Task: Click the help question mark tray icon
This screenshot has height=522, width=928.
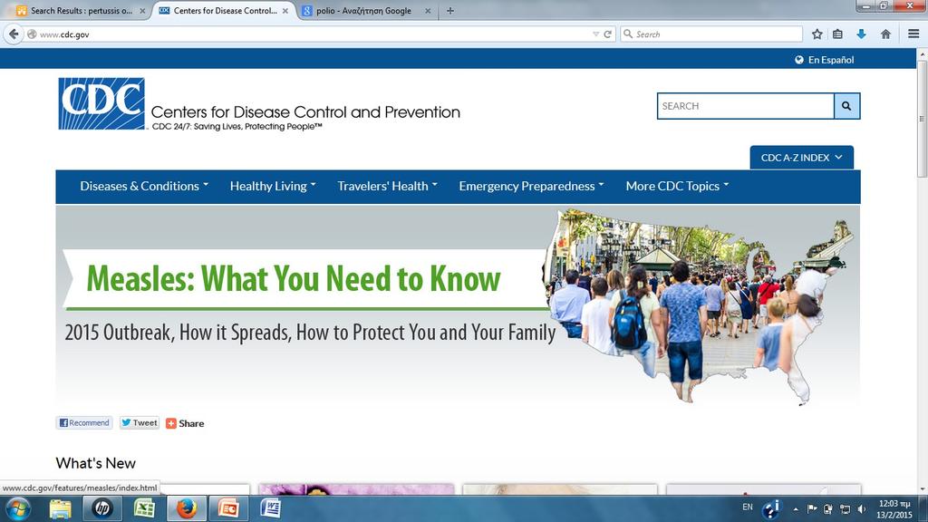Action: point(770,509)
